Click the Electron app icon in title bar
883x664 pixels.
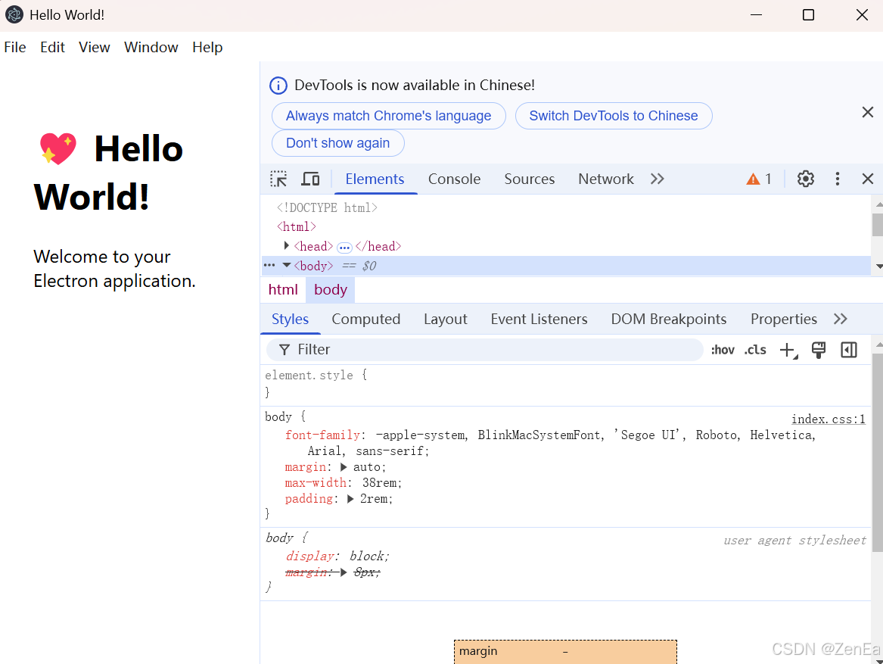point(14,14)
